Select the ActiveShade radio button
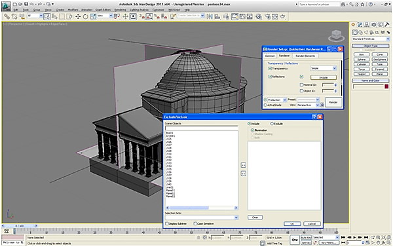Screen dimensions: 393x247 265,105
